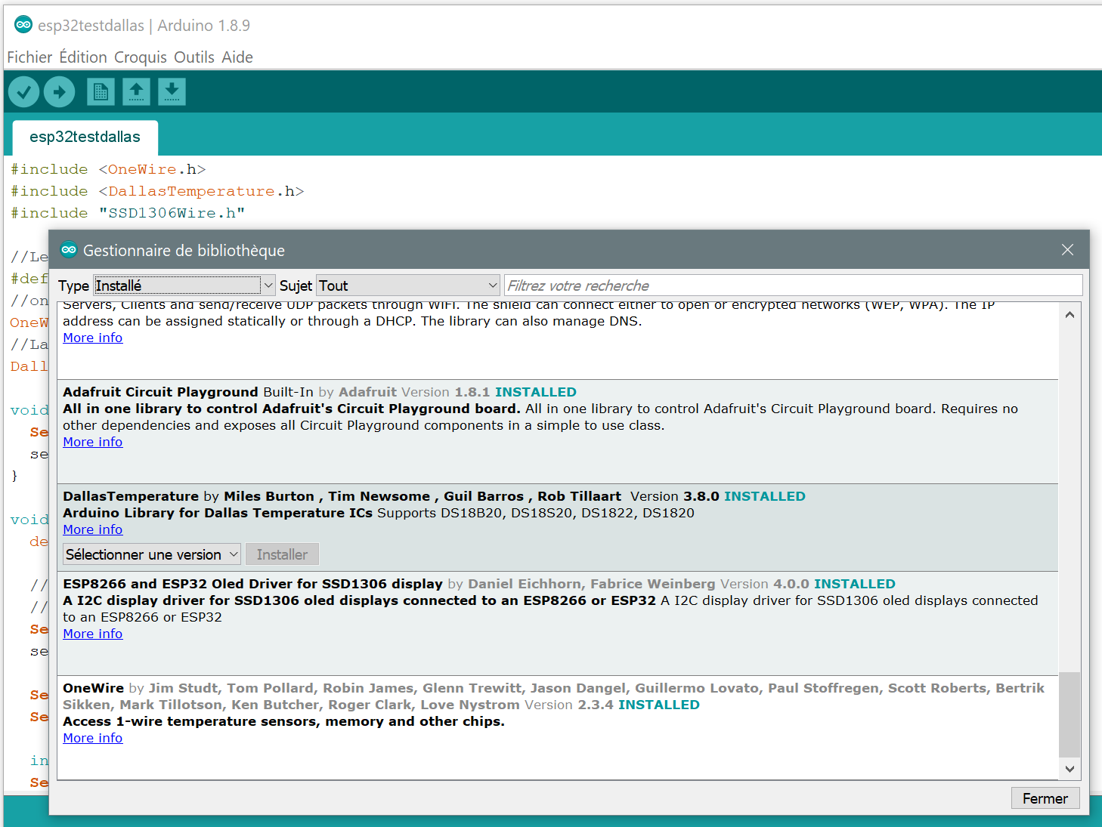
Task: Open the Fichier menu
Action: point(29,57)
